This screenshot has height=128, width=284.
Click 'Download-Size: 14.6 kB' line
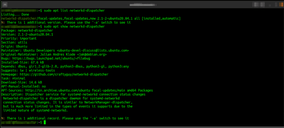[x=22, y=82]
